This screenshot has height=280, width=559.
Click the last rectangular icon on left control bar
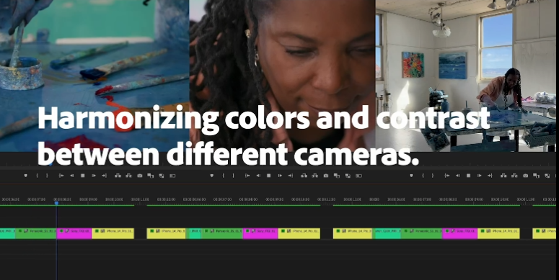[x=172, y=176]
